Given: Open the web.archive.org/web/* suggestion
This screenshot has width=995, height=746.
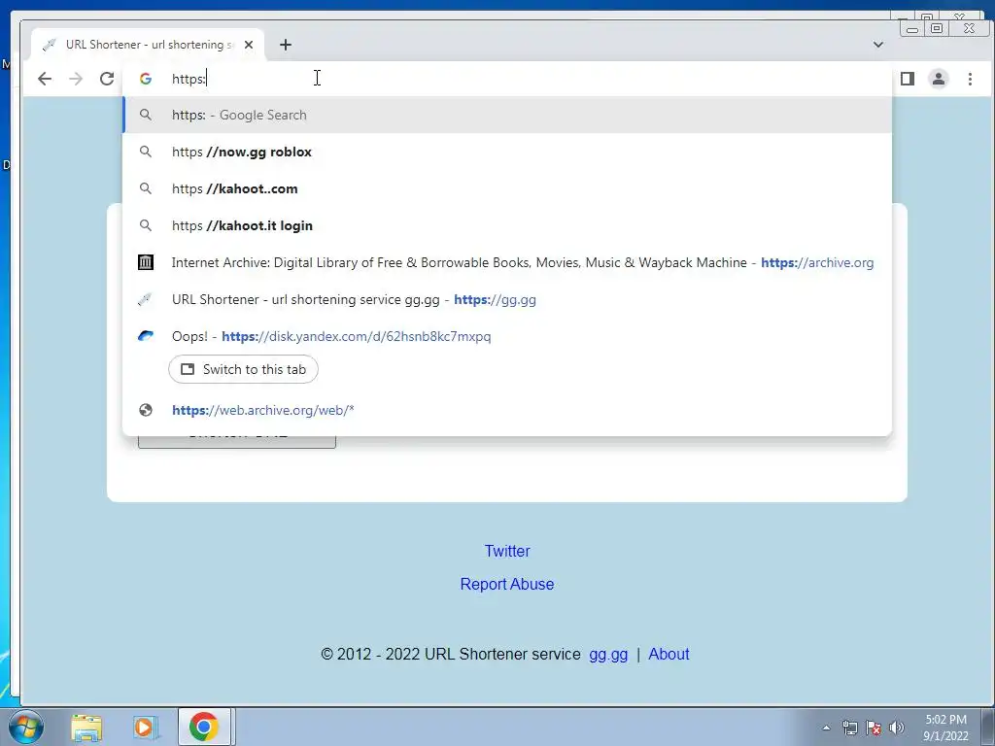Looking at the screenshot, I should [507, 410].
